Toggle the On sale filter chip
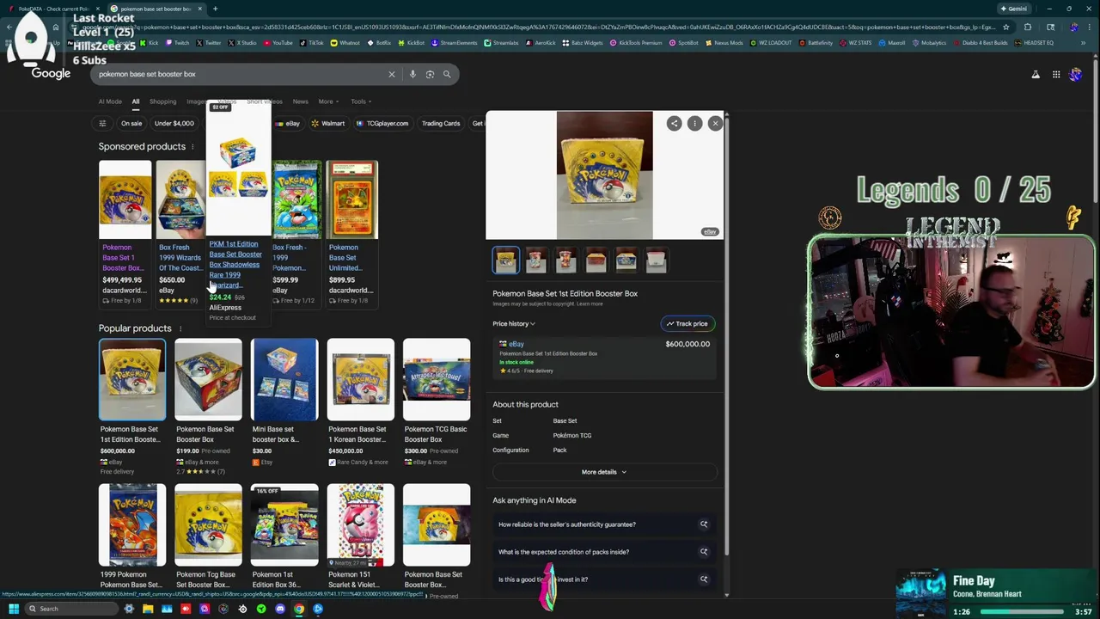This screenshot has height=619, width=1100. [x=131, y=123]
